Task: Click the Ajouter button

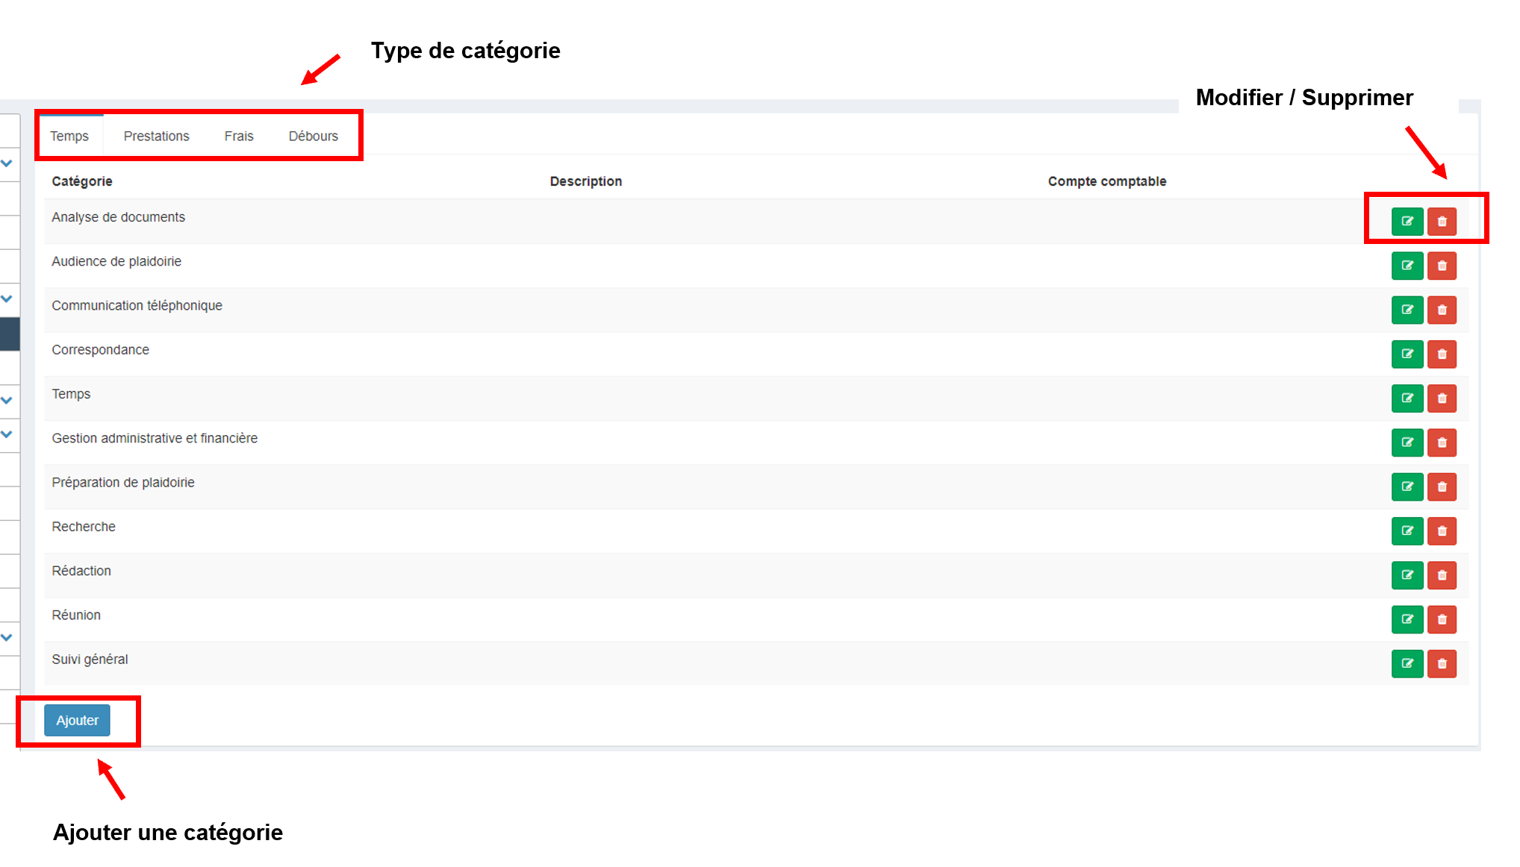Action: point(77,720)
